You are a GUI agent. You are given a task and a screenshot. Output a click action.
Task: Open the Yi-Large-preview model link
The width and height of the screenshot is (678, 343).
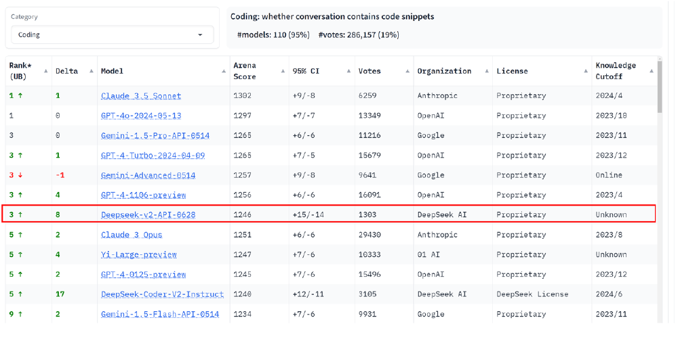[139, 254]
